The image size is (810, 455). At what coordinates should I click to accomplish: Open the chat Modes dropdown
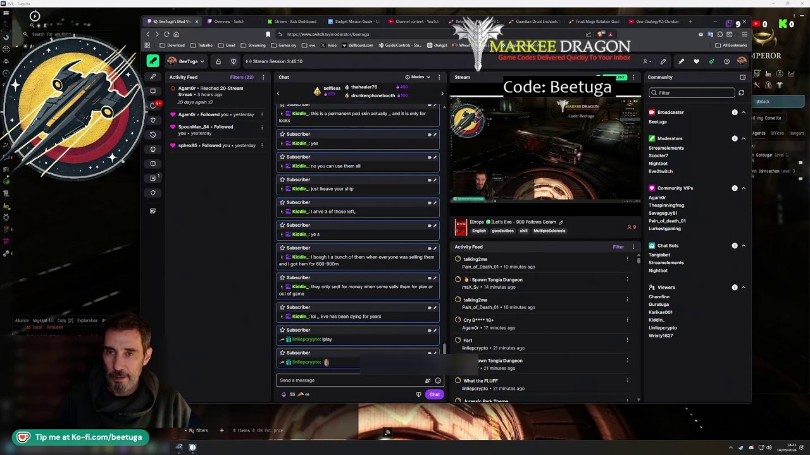point(418,77)
